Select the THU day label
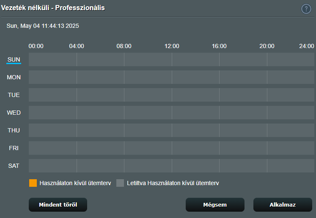 pyautogui.click(x=14, y=130)
